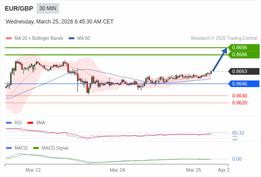Screen dimensions: 261x177
Task: Click the 'RSI' legend label
Action: point(18,123)
